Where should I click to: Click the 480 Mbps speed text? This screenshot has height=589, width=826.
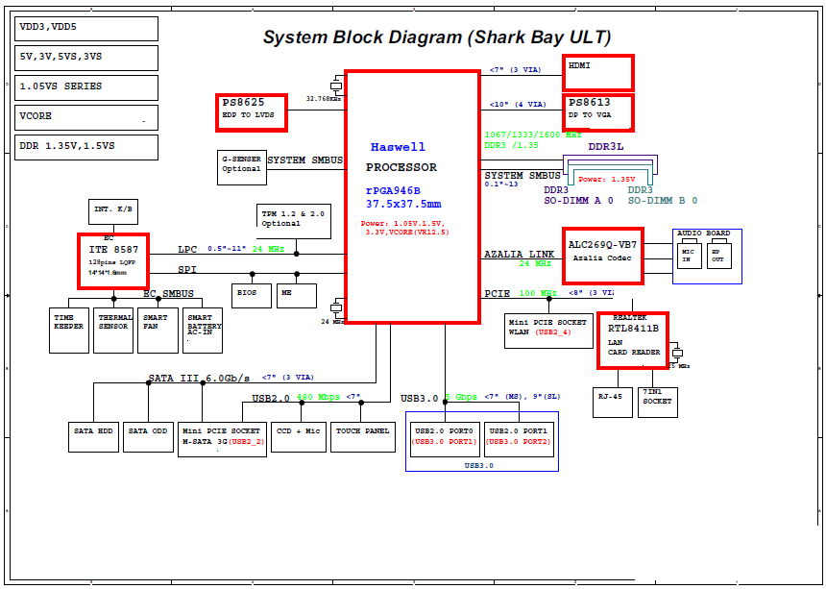[318, 397]
